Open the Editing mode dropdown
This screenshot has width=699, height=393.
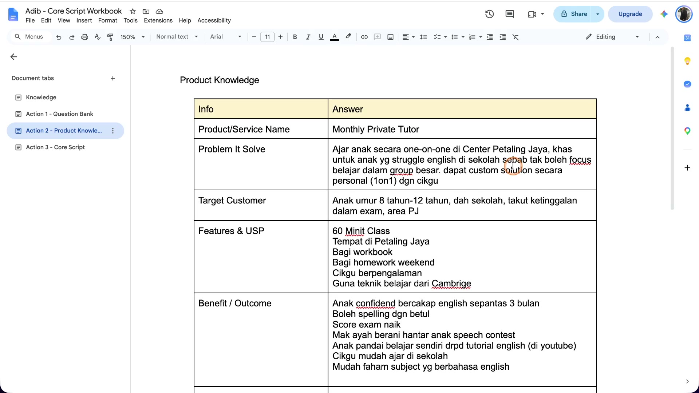pyautogui.click(x=612, y=37)
